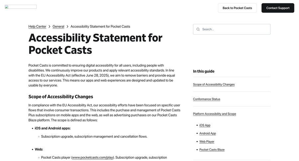This screenshot has height=161, width=299.
Task: Click the search magnifier icon
Action: pyautogui.click(x=198, y=29)
